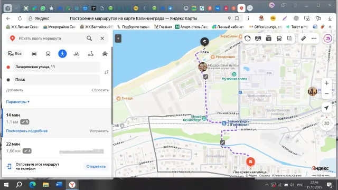The image size is (338, 190).
Task: Zoom out the map with minus button
Action: pyautogui.click(x=326, y=94)
